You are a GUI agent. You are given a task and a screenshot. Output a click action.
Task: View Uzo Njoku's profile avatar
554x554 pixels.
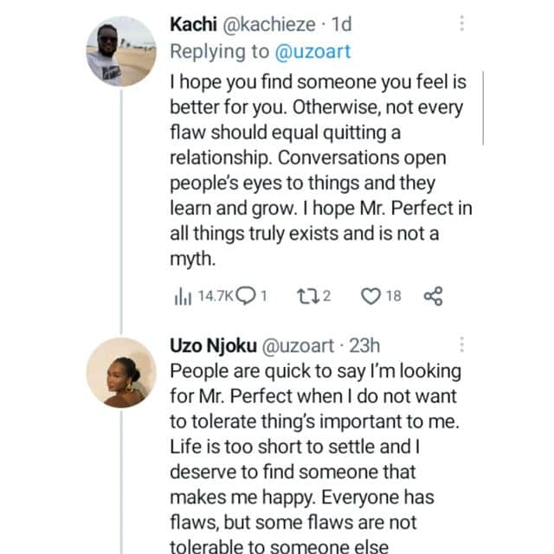[x=120, y=372]
